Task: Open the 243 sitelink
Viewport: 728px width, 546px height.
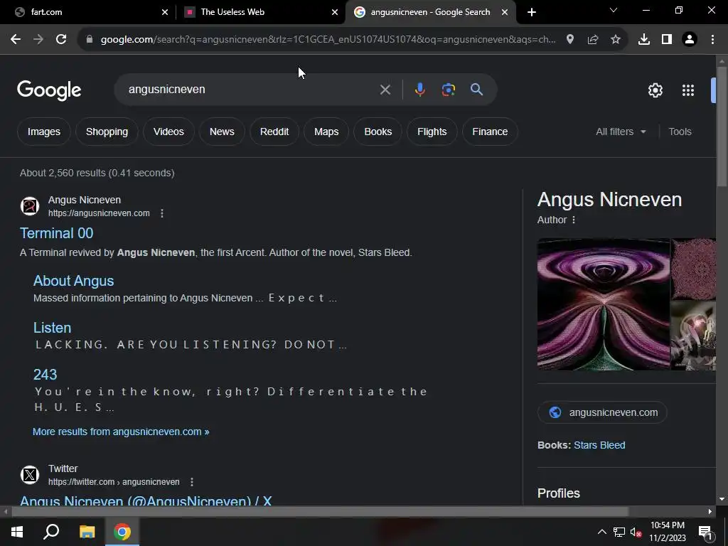Action: pyautogui.click(x=45, y=375)
